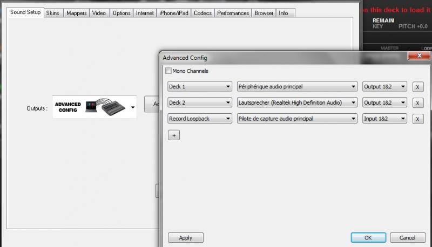The image size is (432, 247).
Task: Switch to the Skins tab
Action: click(53, 12)
